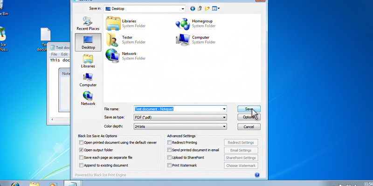Viewport: 373px width, 186px height.
Task: Select Libraries in the places sidebar
Action: click(x=88, y=61)
